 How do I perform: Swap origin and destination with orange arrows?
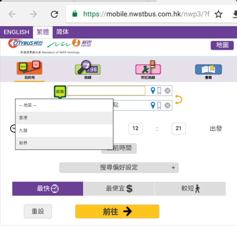click(x=178, y=99)
